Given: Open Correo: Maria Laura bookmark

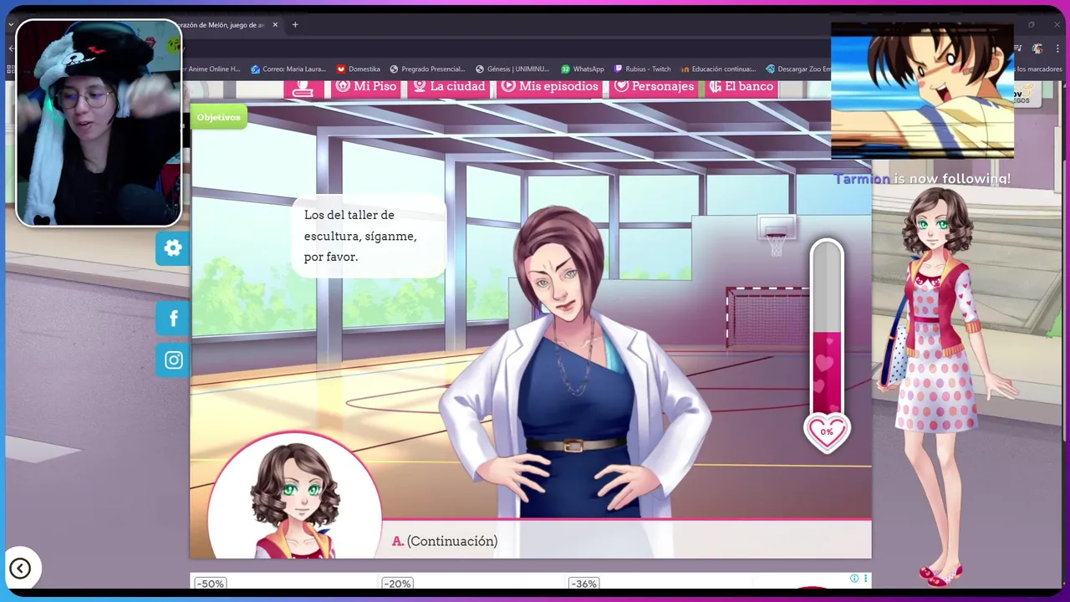Looking at the screenshot, I should point(288,69).
